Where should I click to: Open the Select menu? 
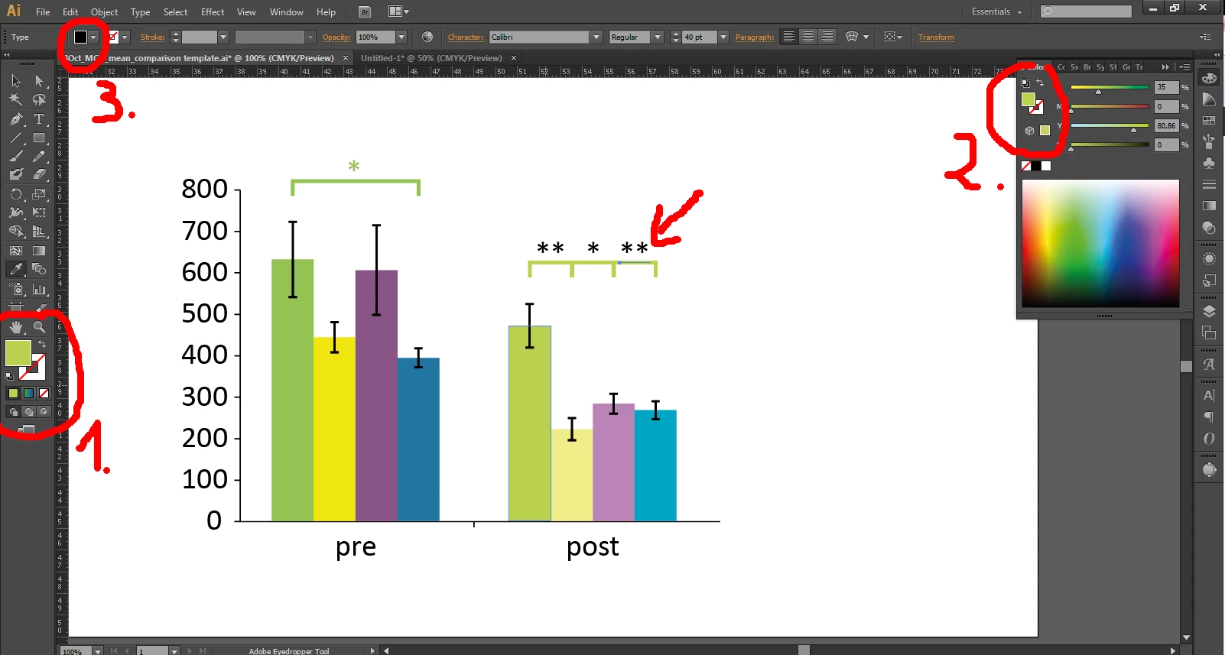point(175,12)
